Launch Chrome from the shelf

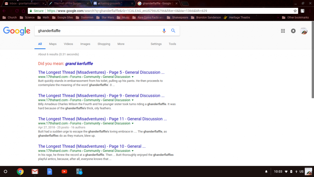pyautogui.click(x=20, y=172)
